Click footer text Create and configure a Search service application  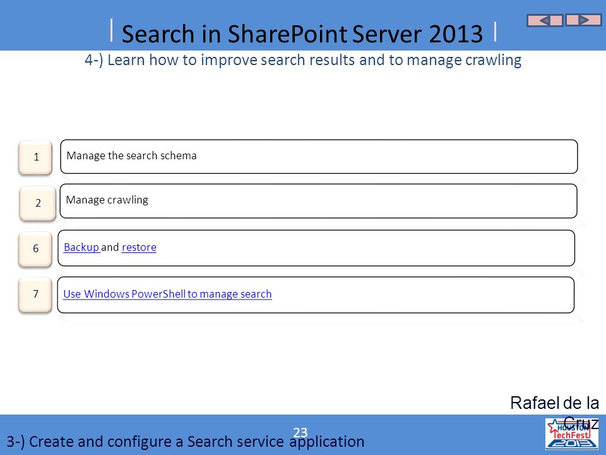pos(186,442)
